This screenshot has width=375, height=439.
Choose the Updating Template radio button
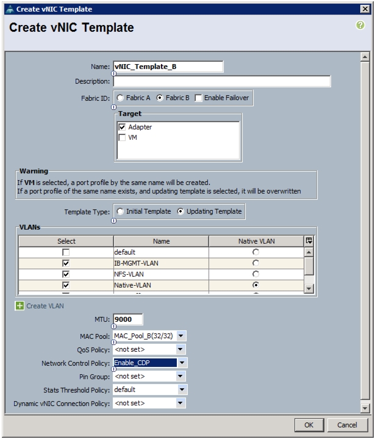point(180,211)
